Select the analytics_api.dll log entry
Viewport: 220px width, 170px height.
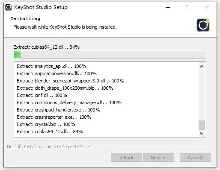[x=51, y=66]
